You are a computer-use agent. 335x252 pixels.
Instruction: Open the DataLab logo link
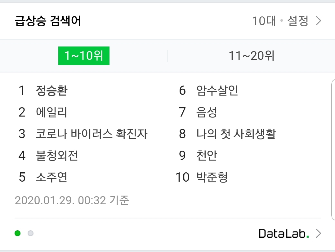(x=284, y=233)
